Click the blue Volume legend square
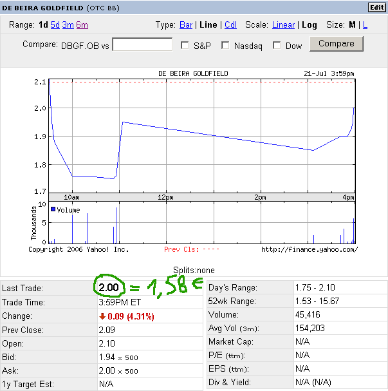Viewport: 388px width, 391px height. coord(53,209)
